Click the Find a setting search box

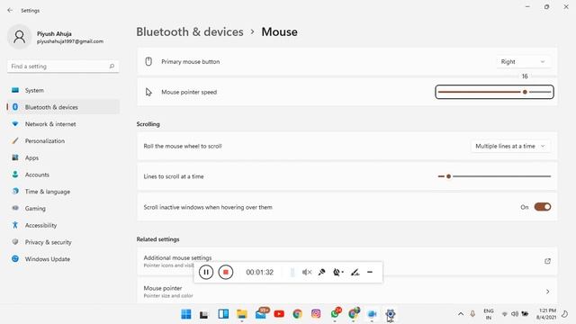(x=63, y=66)
